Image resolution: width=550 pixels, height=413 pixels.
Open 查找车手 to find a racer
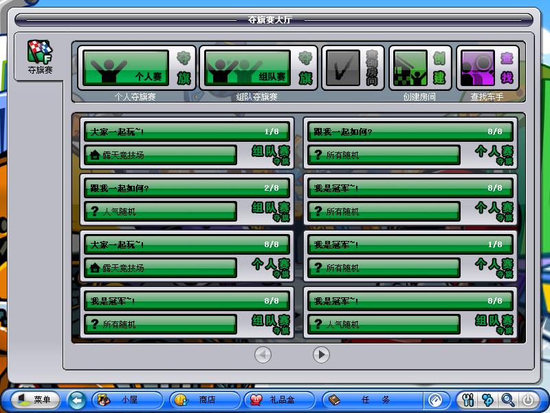coord(487,69)
